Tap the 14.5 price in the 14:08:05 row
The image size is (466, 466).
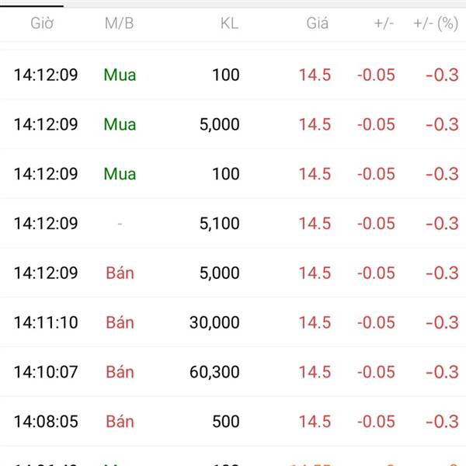(315, 421)
